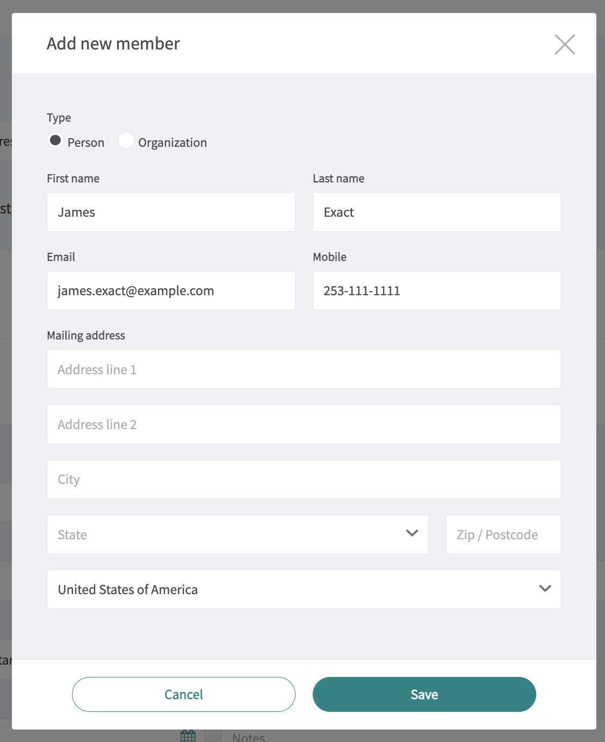Click the calendar icon below the dialog
The image size is (605, 742).
188,736
